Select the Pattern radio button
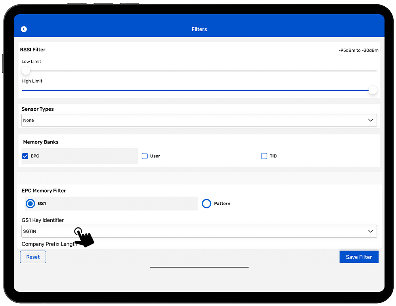Screen dimensions: 396x306 click(x=206, y=204)
